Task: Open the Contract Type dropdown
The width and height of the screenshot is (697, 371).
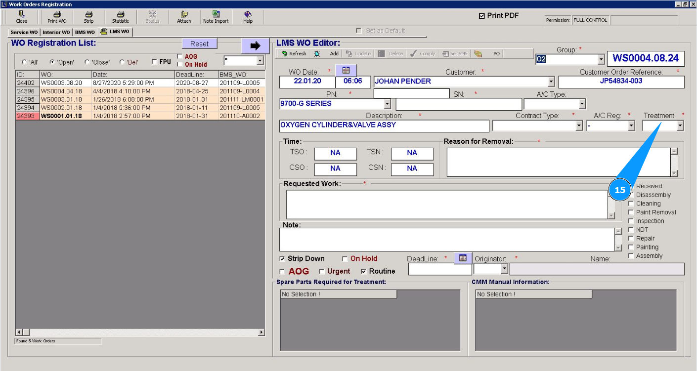Action: pos(579,126)
